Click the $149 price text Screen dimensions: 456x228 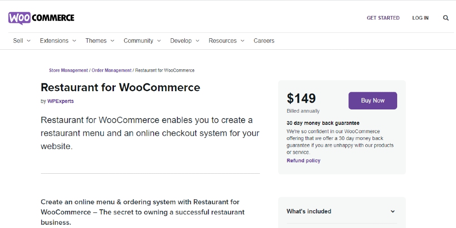pos(301,98)
